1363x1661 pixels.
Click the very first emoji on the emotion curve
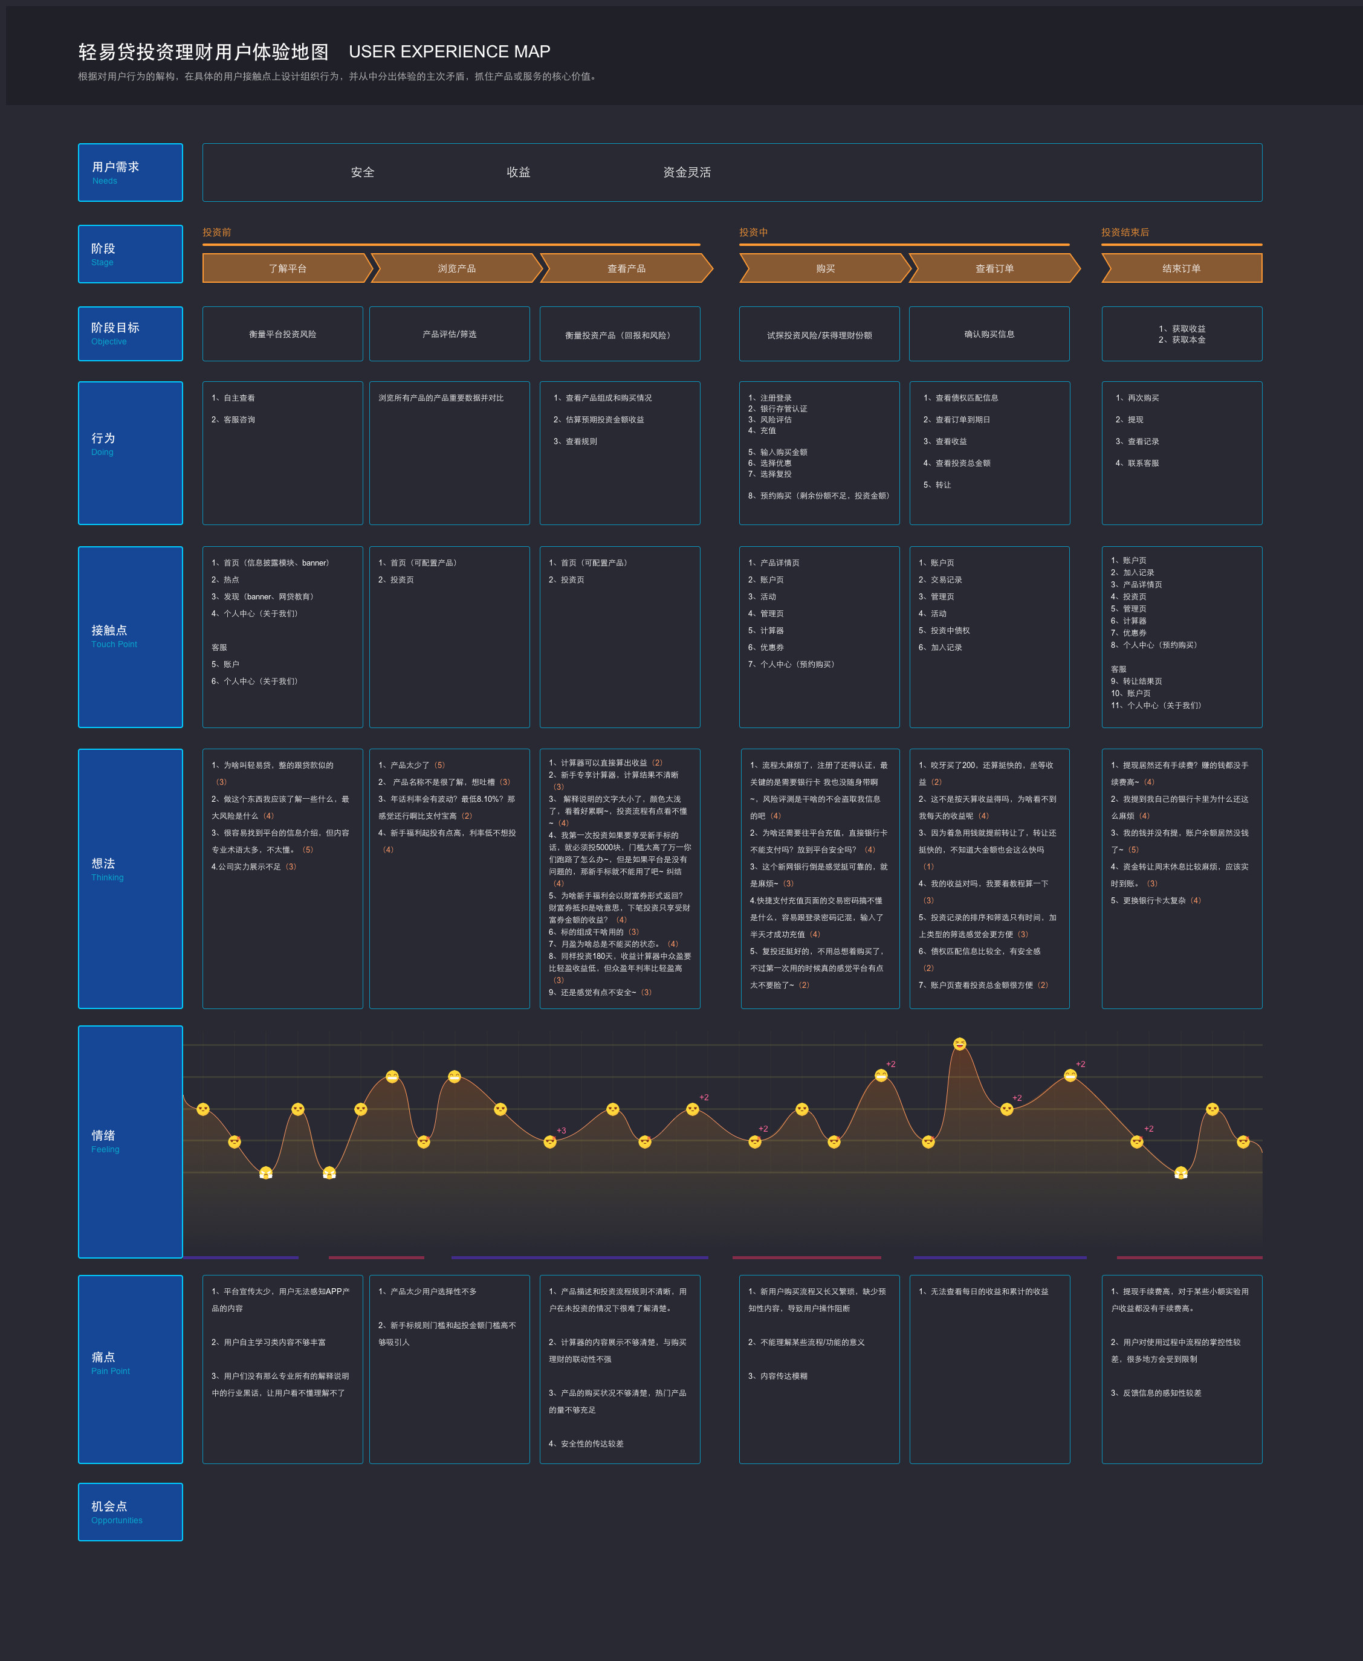click(203, 1109)
